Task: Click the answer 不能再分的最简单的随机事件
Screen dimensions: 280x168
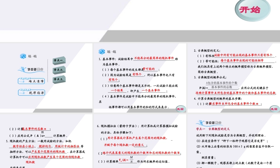Action: pyautogui.click(x=154, y=58)
